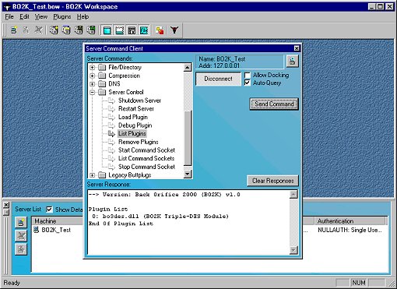Click the Send Command button
Screen dimensions: 397x289
pos(274,104)
